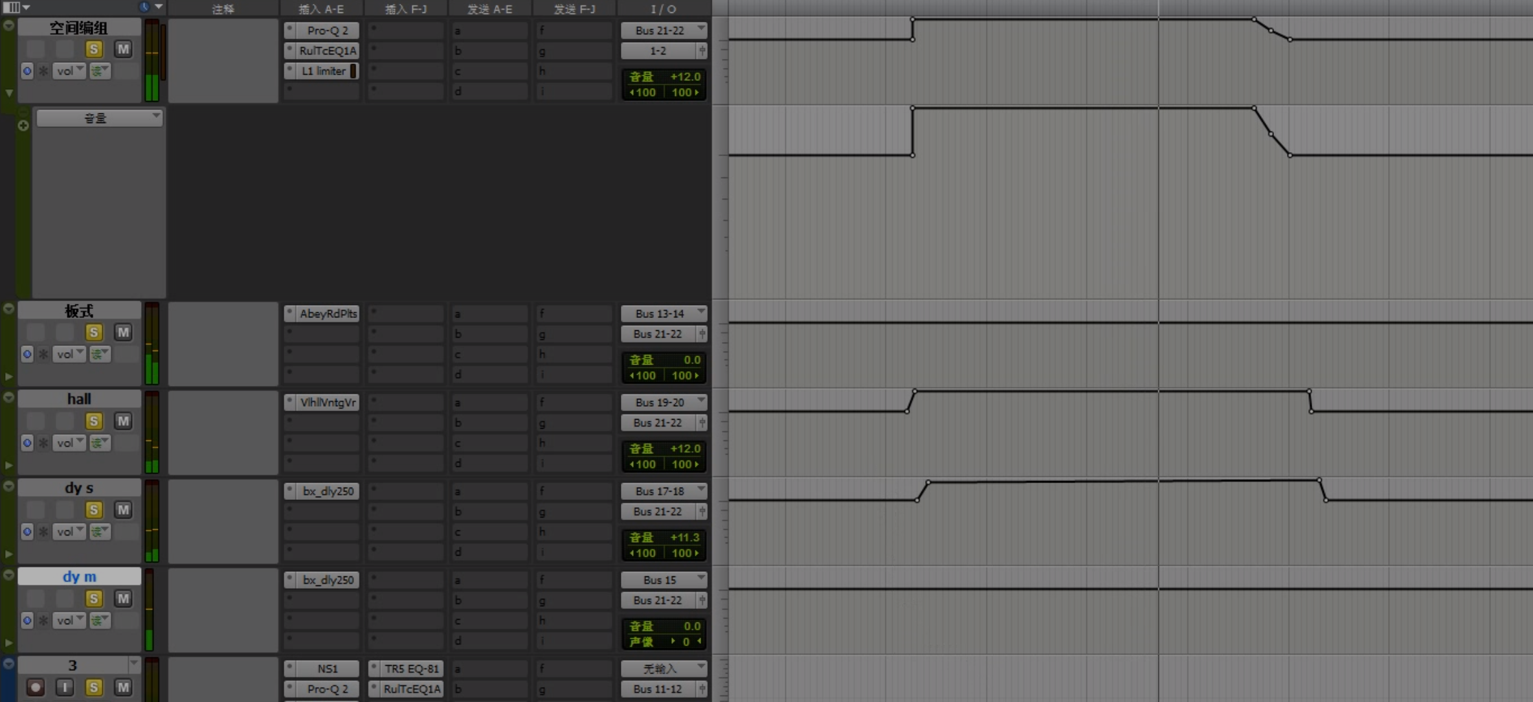Screen dimensions: 1533x702
Task: Enable input monitoring on track 3
Action: point(65,686)
